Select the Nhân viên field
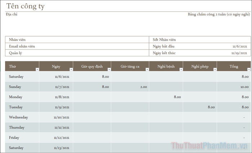 click(77, 40)
